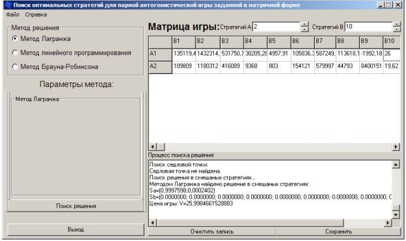Image resolution: width=406 pixels, height=241 pixels.
Task: Select row header A2
Action: 160,67
